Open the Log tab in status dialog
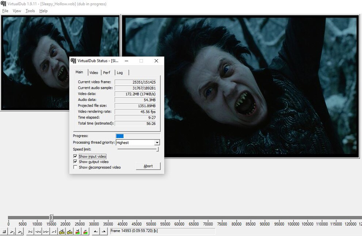362x236 pixels. [x=120, y=73]
